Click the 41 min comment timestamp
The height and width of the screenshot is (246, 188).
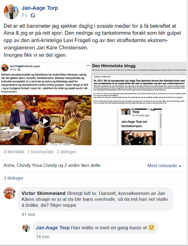(28, 214)
